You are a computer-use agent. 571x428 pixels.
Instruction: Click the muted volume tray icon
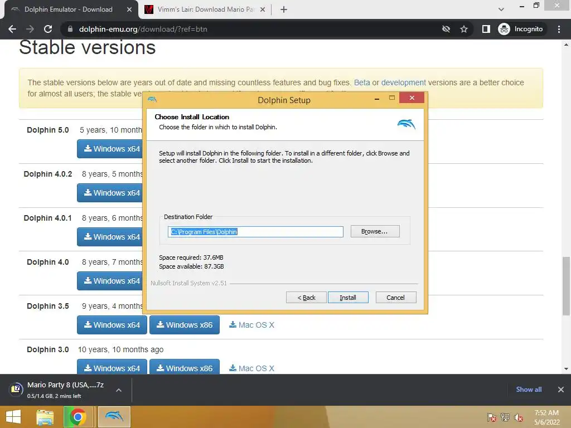tap(518, 417)
